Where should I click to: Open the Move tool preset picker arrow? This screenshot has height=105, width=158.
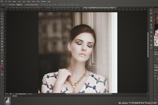[x=5, y=5]
